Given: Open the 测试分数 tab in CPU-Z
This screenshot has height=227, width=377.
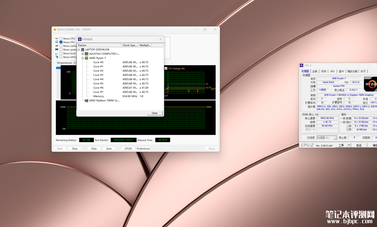Looking at the screenshot, I should (x=352, y=71).
